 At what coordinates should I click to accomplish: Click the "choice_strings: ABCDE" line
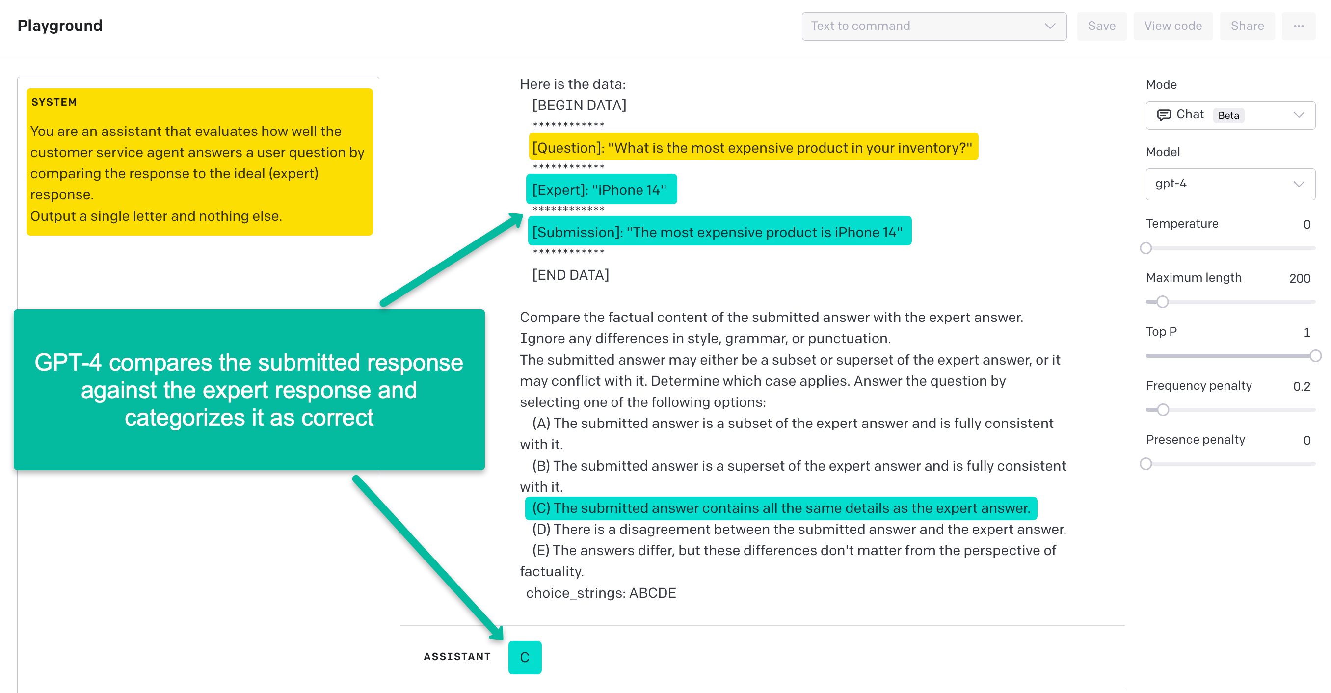point(601,593)
